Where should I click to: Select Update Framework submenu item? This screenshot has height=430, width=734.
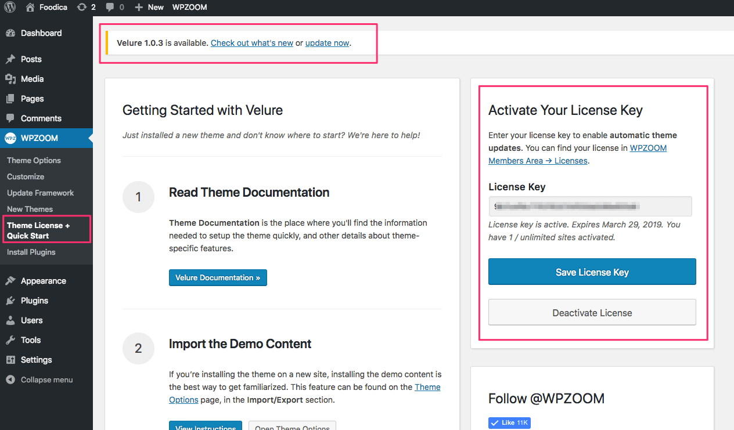(x=41, y=193)
